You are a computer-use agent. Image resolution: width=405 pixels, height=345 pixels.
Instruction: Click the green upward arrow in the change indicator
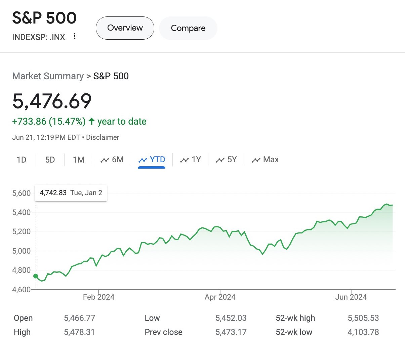[91, 121]
